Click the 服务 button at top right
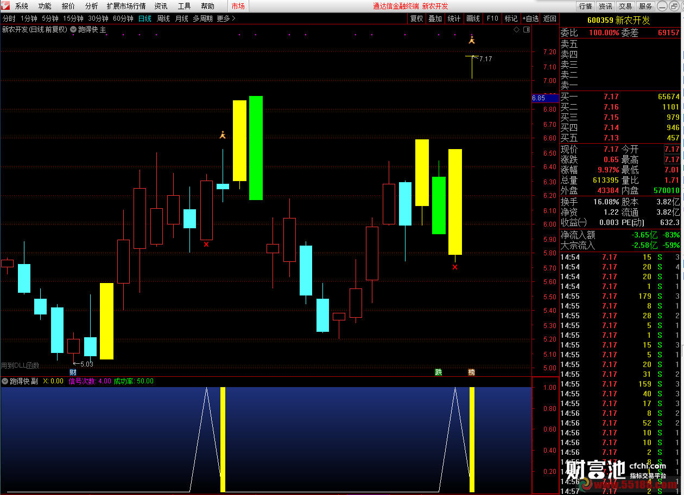The image size is (684, 495). 645,6
